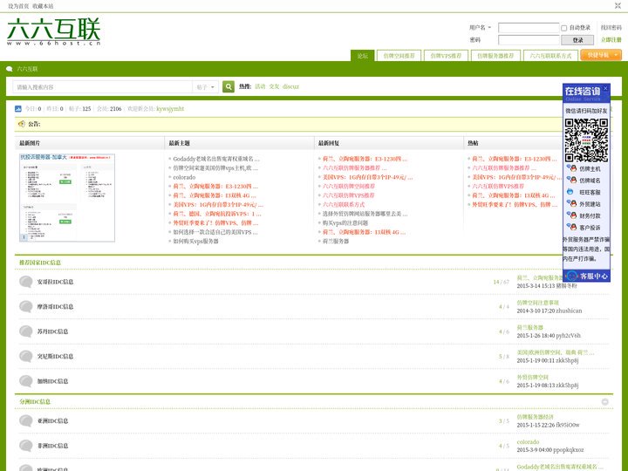Click the announcement speaker icon
Image resolution: width=628 pixels, height=471 pixels.
[22, 124]
